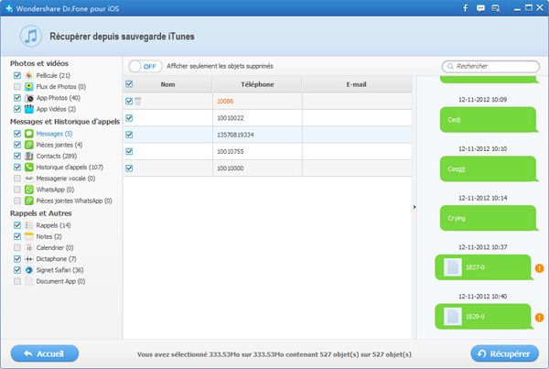Click the Dictaphone waveform icon

click(29, 259)
